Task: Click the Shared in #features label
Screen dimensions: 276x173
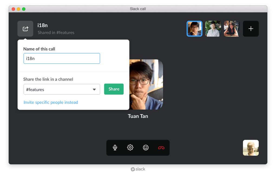Action: [x=56, y=32]
